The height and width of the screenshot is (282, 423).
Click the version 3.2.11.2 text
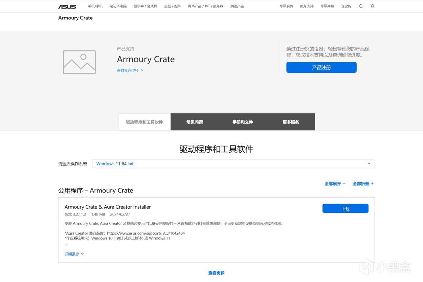tap(75, 215)
